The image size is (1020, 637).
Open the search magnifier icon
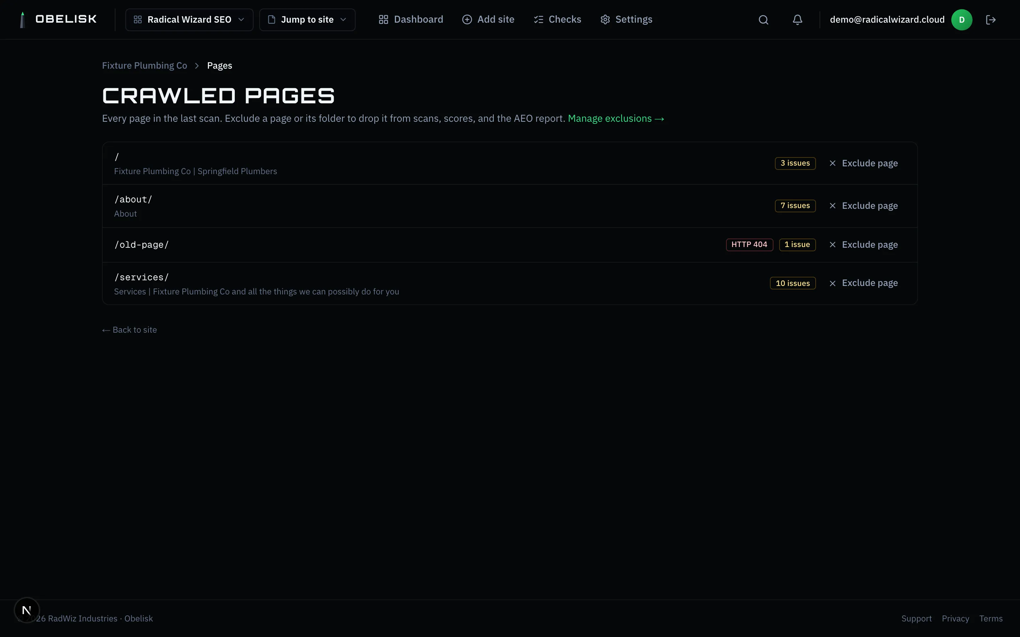(x=763, y=20)
